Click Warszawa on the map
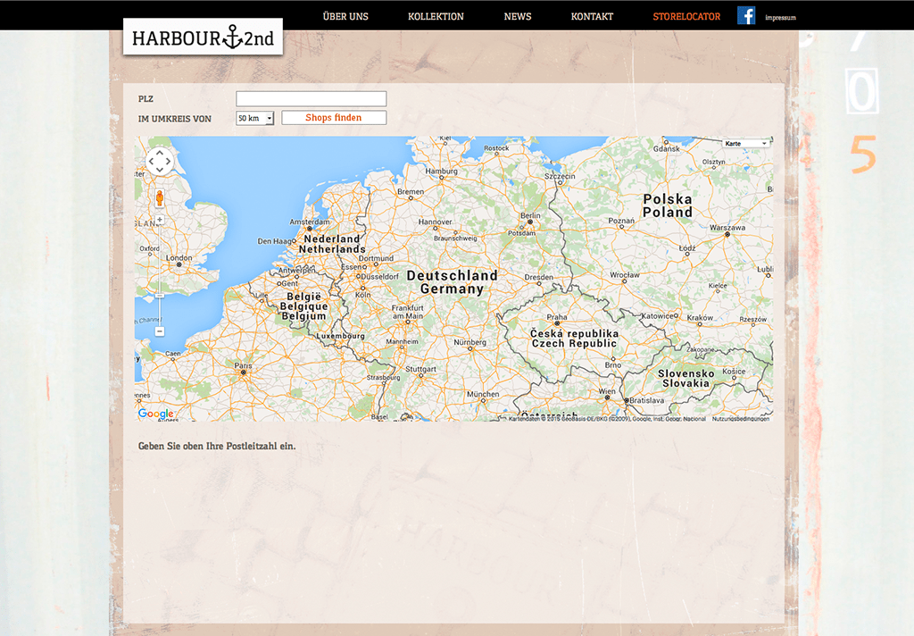The image size is (914, 636). [727, 228]
